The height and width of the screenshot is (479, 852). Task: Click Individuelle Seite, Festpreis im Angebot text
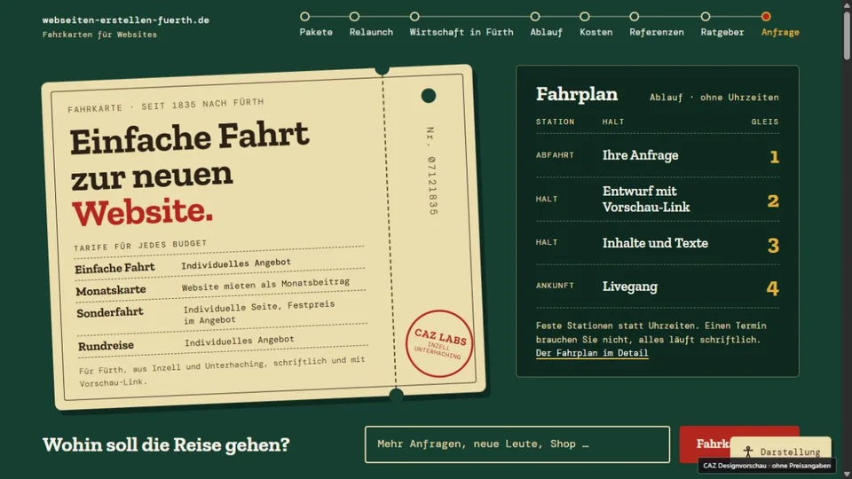259,312
